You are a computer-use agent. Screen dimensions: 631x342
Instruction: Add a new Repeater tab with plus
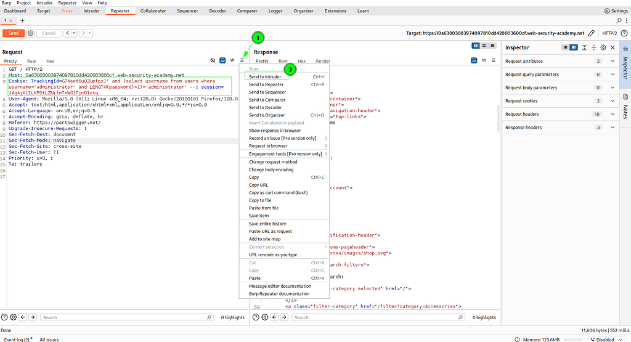click(x=23, y=20)
